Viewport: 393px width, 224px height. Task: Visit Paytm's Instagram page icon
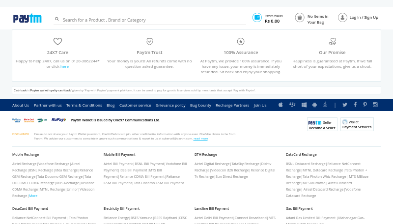(x=375, y=105)
